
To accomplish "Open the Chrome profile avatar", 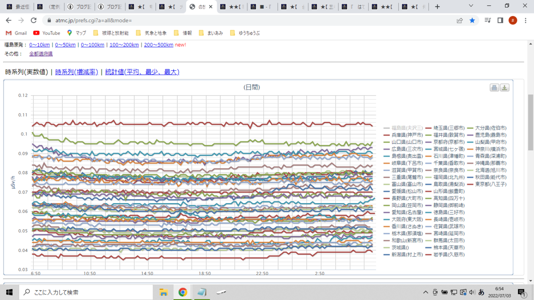I will (x=513, y=20).
